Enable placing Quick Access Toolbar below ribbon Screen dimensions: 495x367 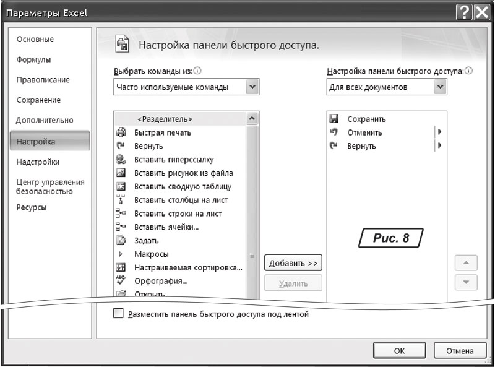coord(119,314)
